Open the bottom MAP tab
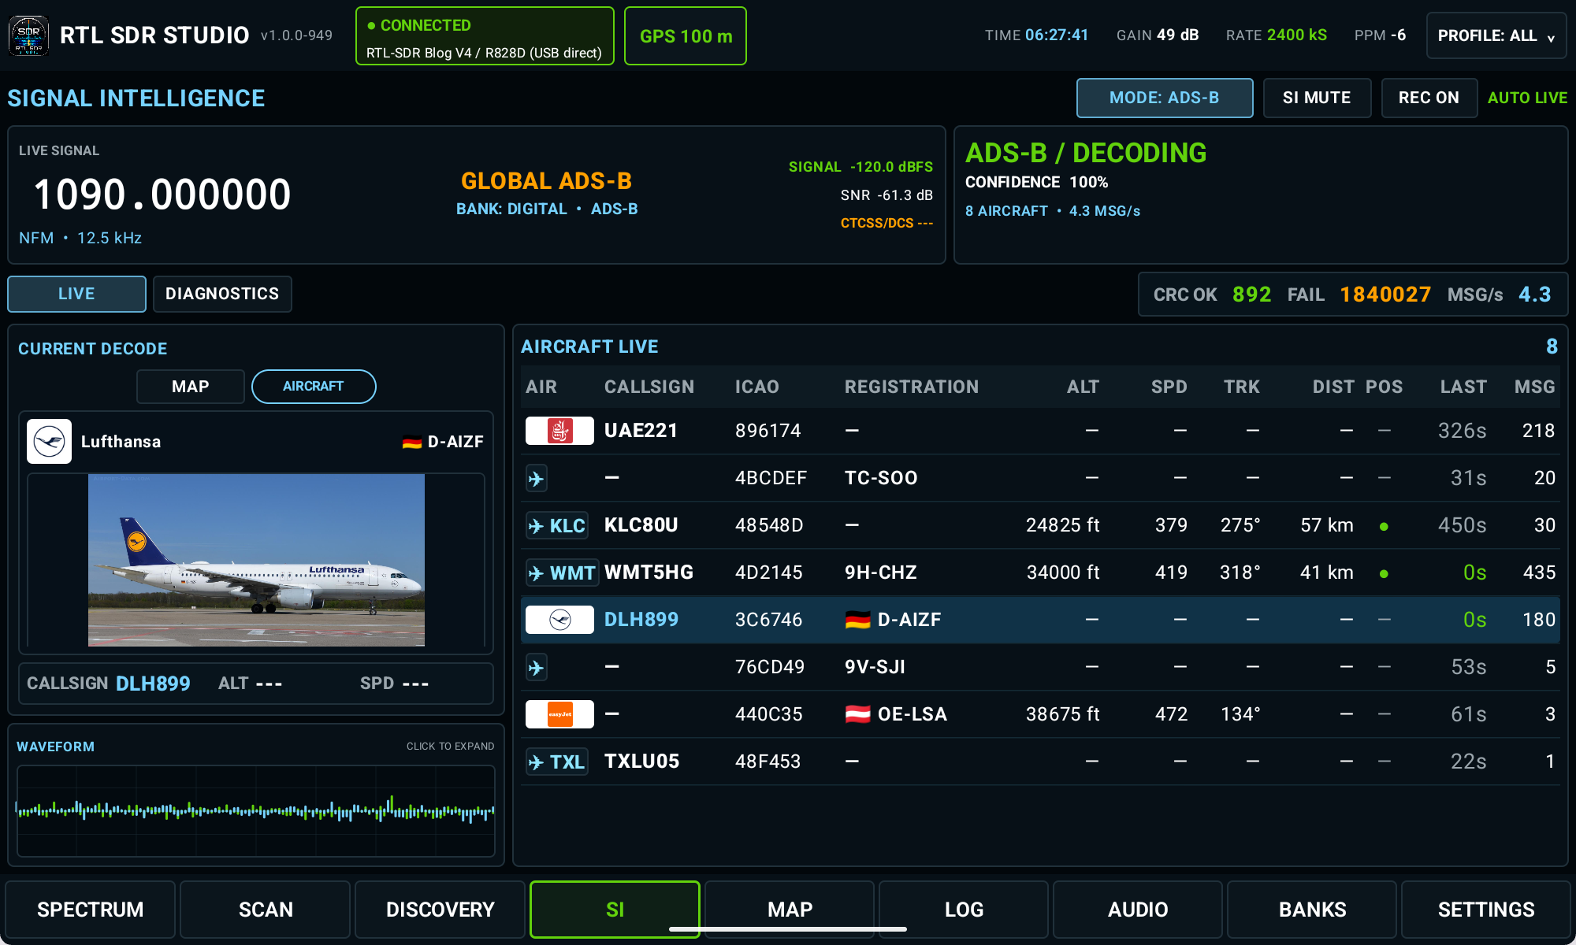 coord(790,910)
